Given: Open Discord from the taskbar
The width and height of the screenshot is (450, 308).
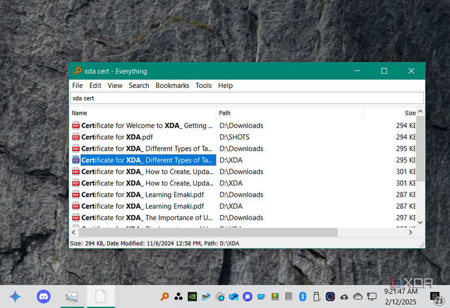Looking at the screenshot, I should point(44,297).
